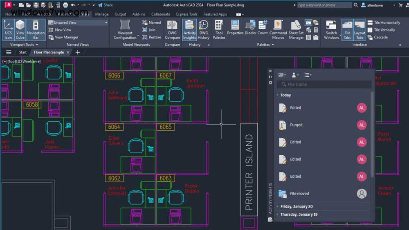Click the new drawing plus tab icon
Screen dimensions: 409x230
77,52
